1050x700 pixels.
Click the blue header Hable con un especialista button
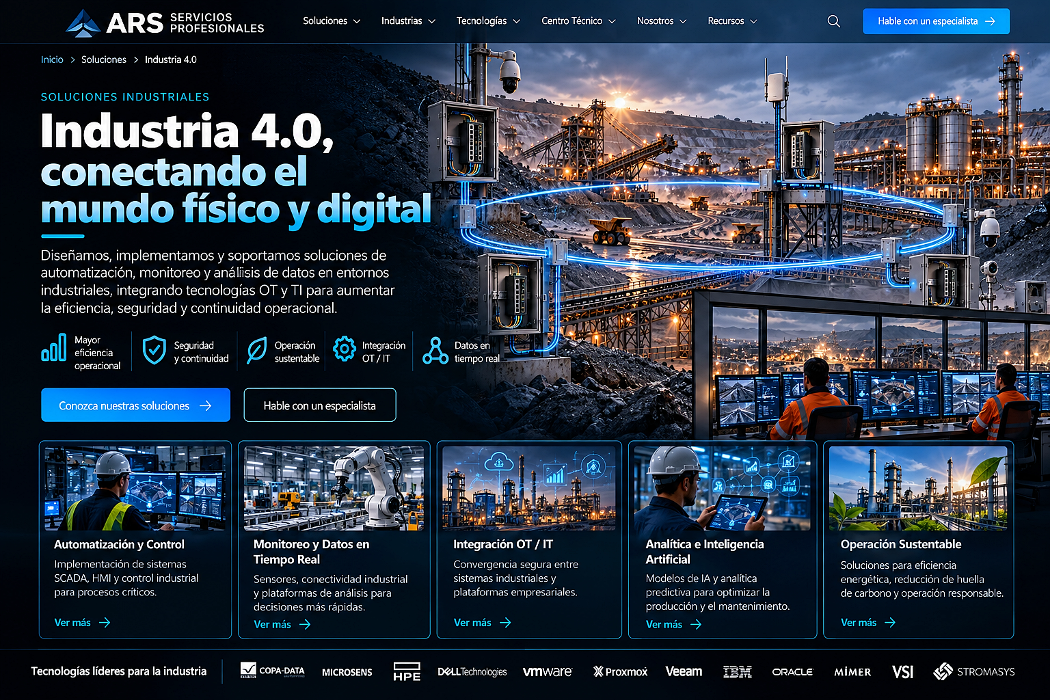(x=936, y=21)
